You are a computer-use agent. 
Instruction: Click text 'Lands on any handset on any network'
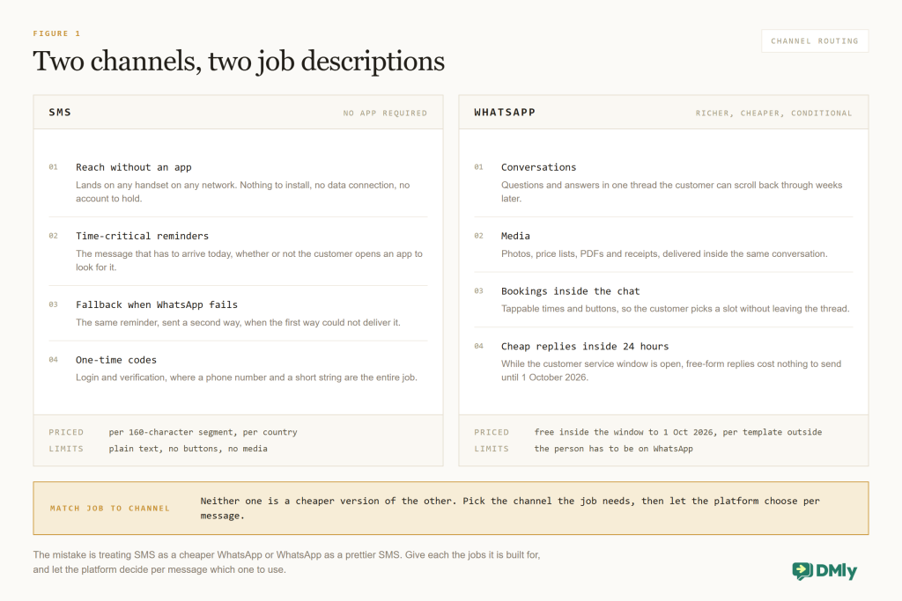tap(156, 185)
